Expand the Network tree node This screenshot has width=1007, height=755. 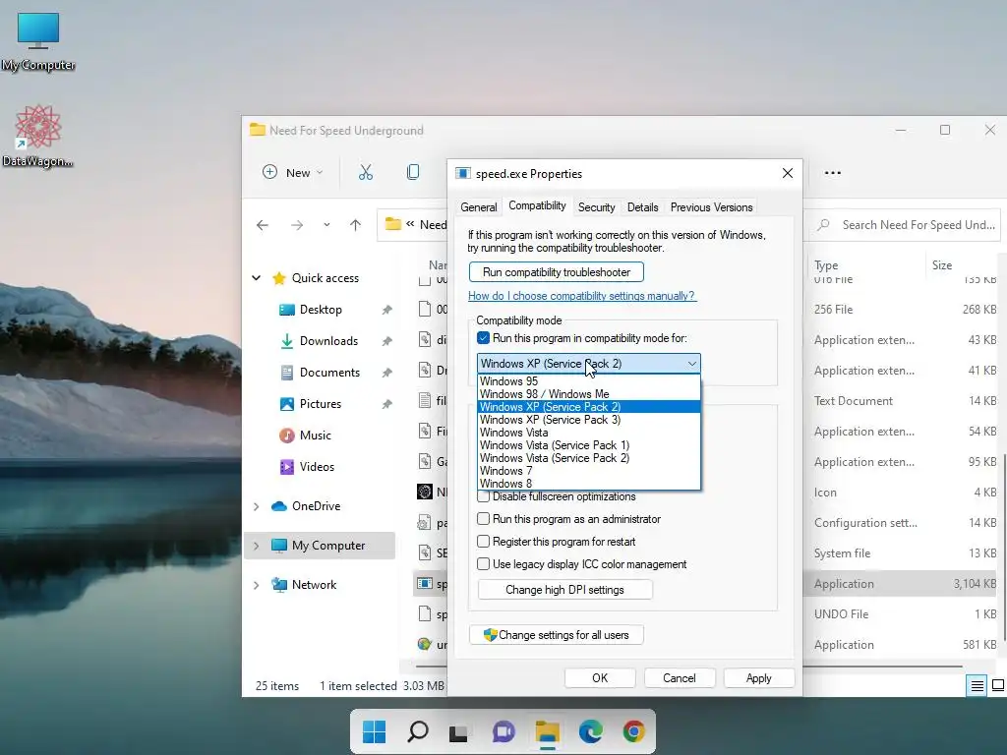[x=257, y=585]
